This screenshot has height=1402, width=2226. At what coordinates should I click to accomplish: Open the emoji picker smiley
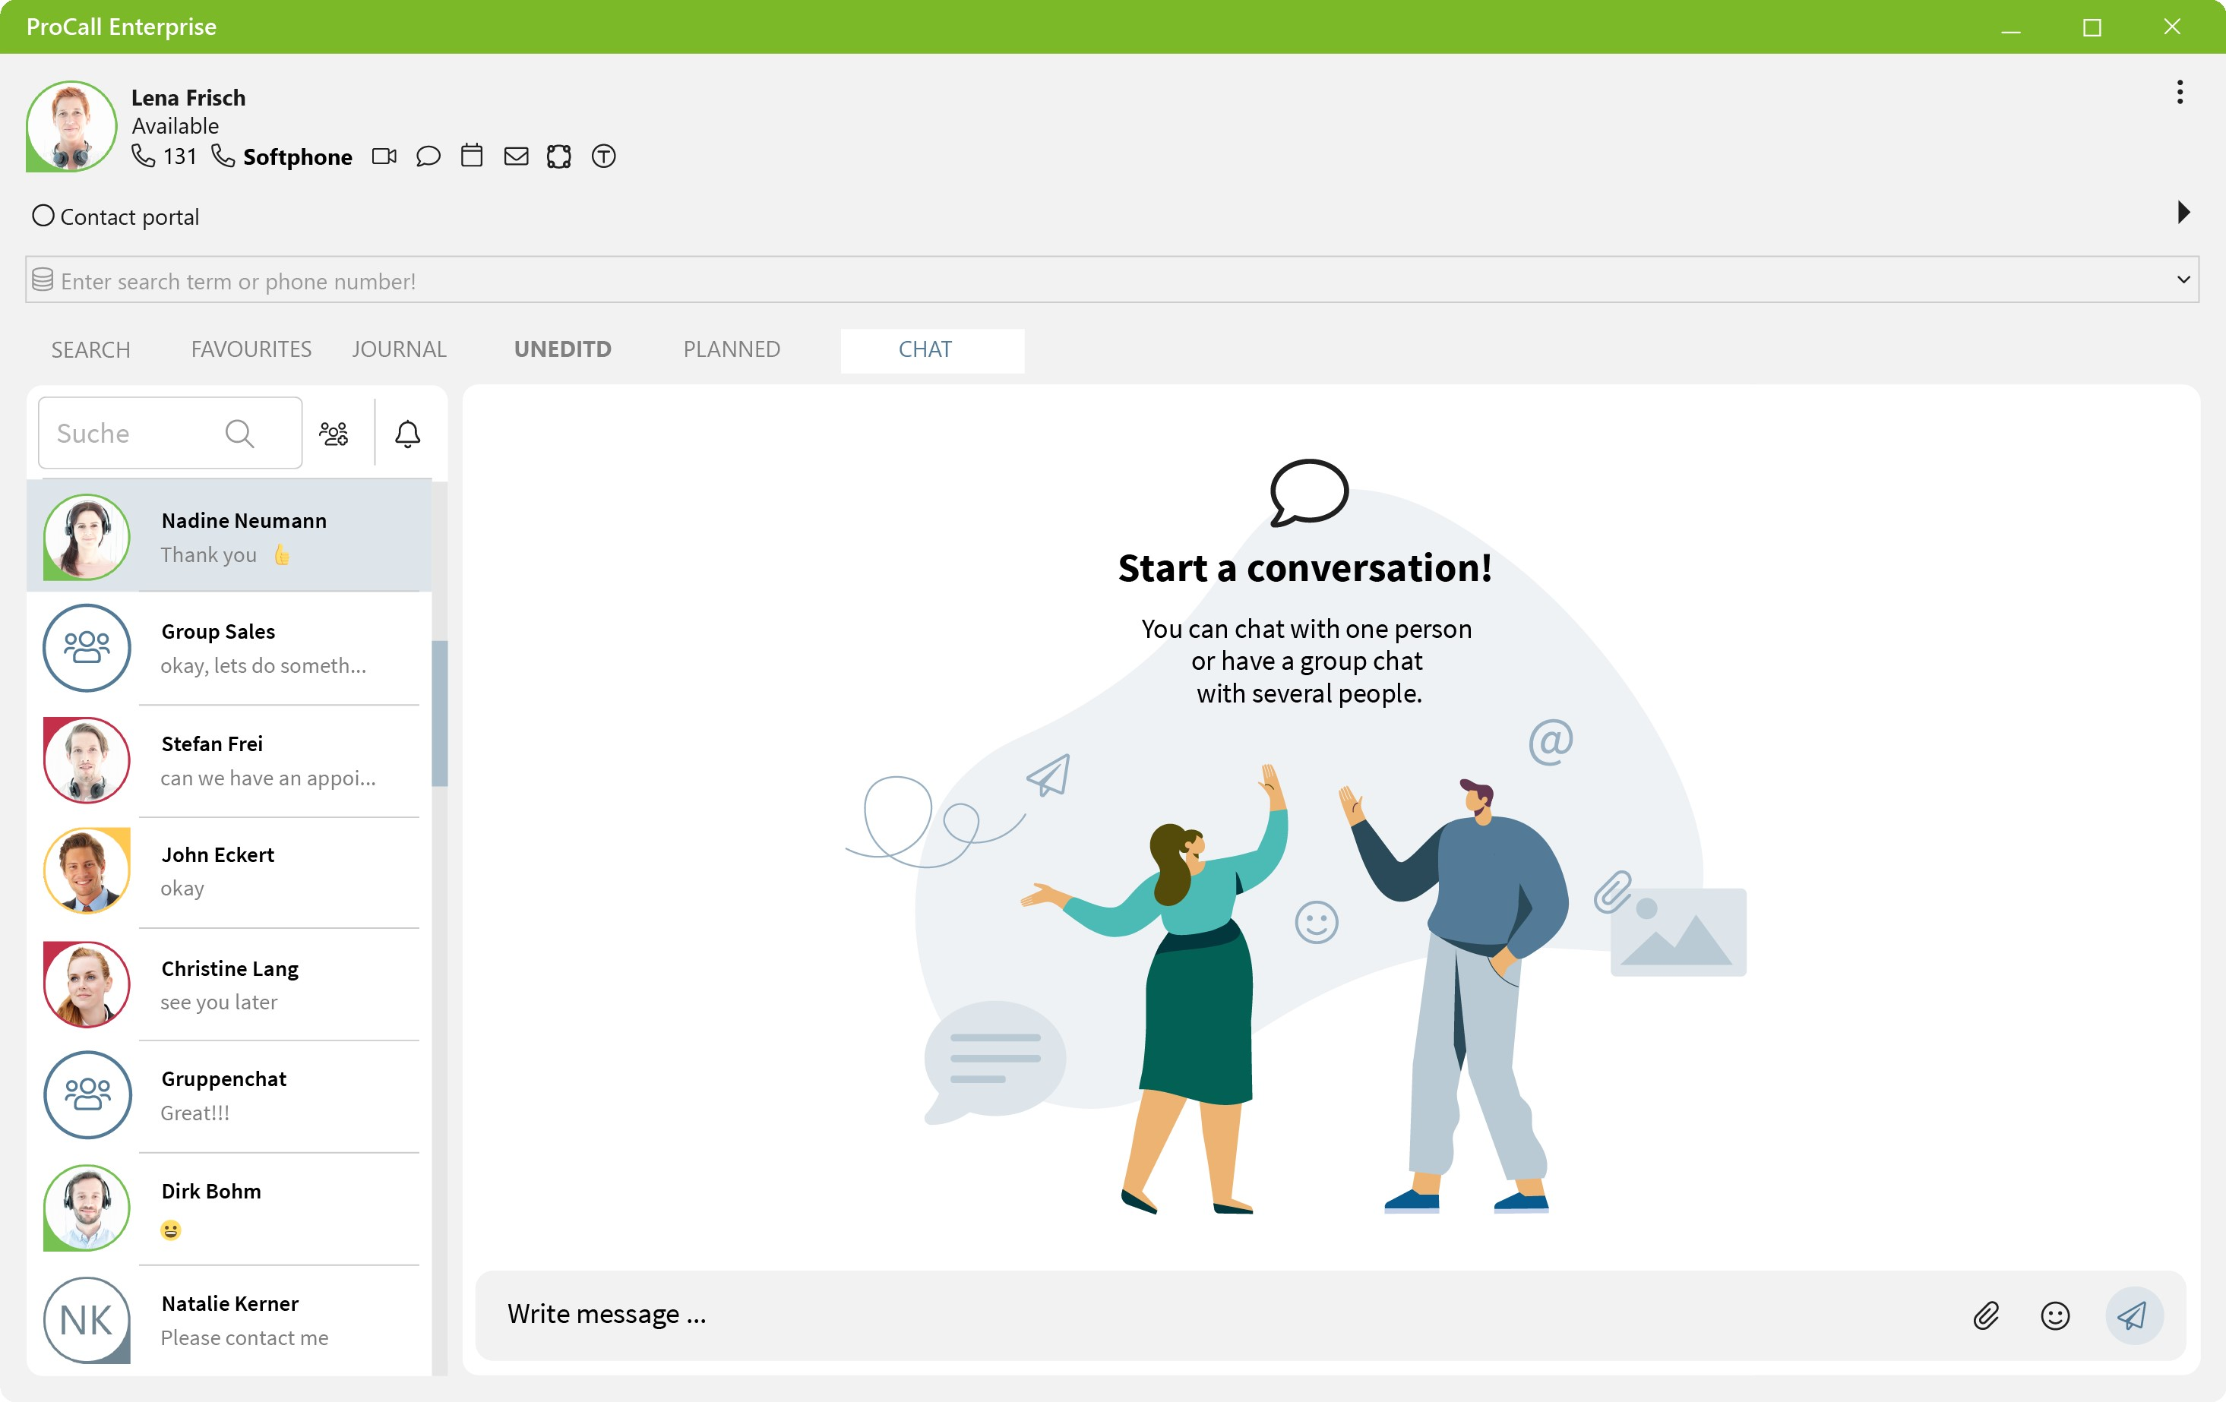pyautogui.click(x=2054, y=1314)
